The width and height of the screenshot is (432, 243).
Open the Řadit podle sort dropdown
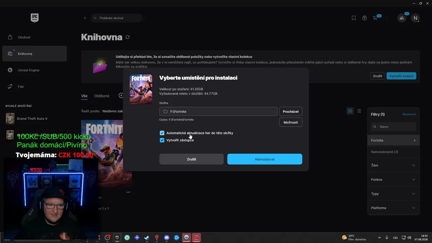(112, 111)
